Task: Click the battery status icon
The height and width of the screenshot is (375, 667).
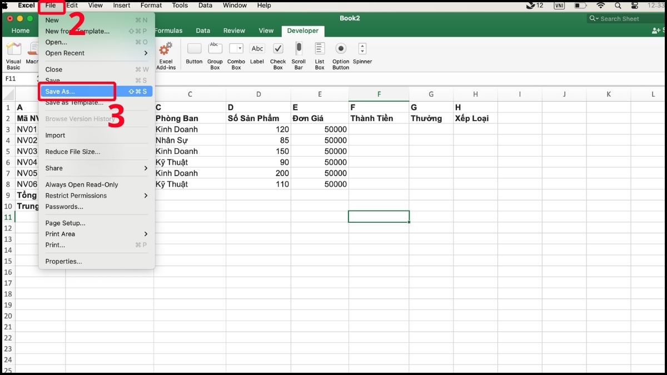Action: [580, 5]
